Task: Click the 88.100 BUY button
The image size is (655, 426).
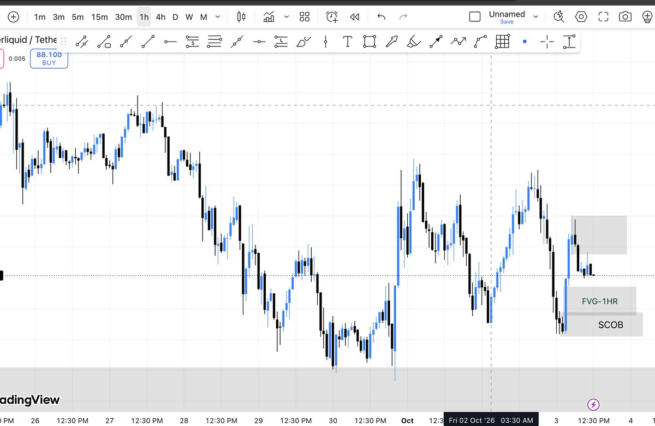Action: pos(49,58)
